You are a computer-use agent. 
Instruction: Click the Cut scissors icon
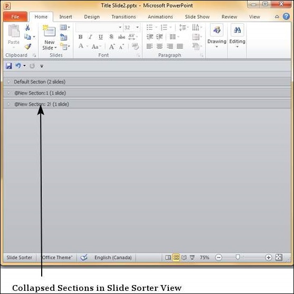coord(27,28)
